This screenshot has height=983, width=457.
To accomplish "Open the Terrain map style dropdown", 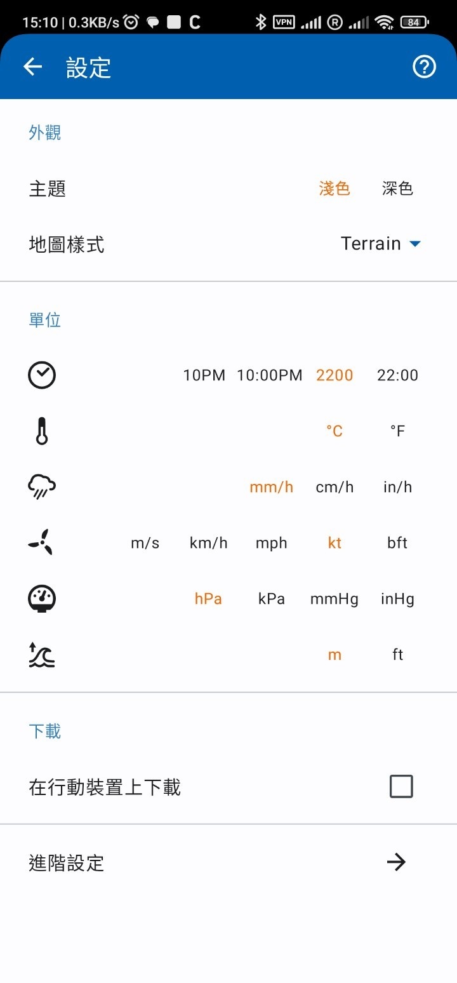I will tap(380, 244).
